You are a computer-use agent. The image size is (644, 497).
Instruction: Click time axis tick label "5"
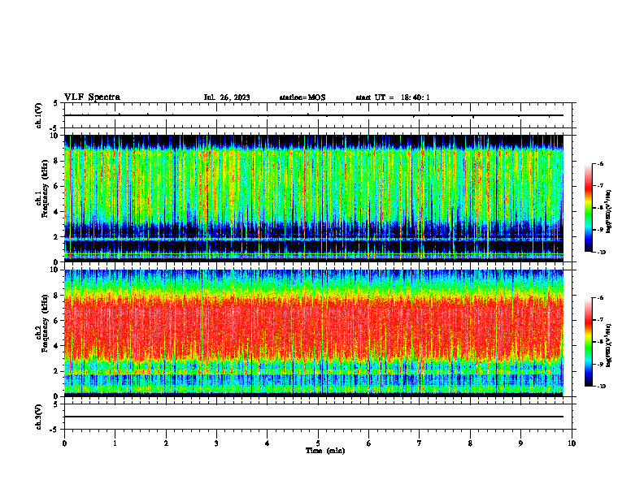pyautogui.click(x=318, y=443)
